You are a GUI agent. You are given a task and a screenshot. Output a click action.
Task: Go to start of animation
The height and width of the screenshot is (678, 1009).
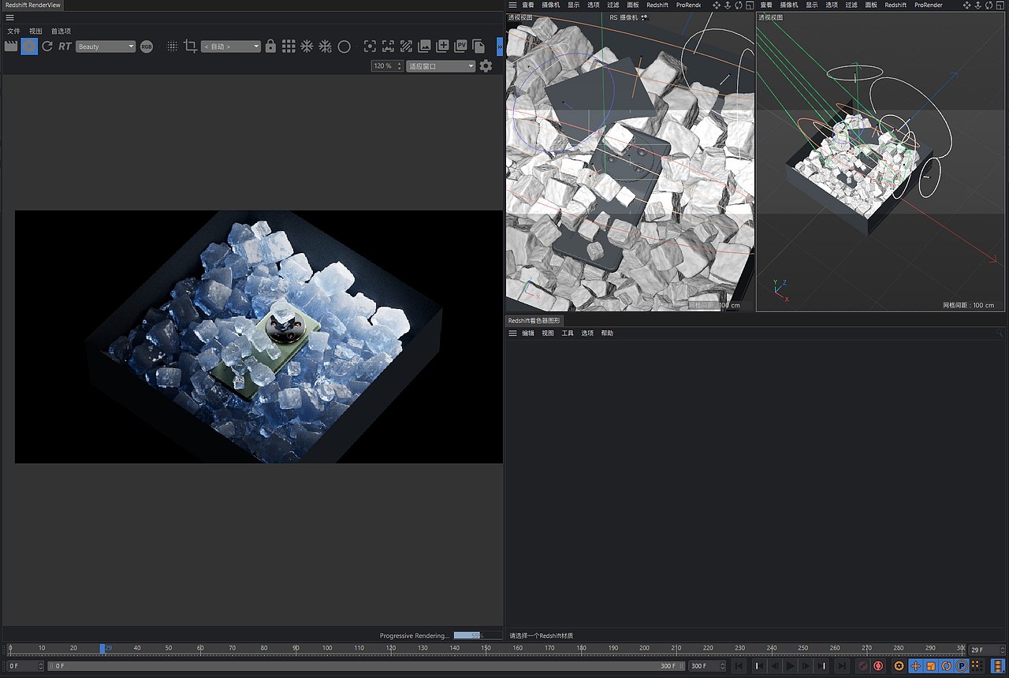tap(739, 666)
